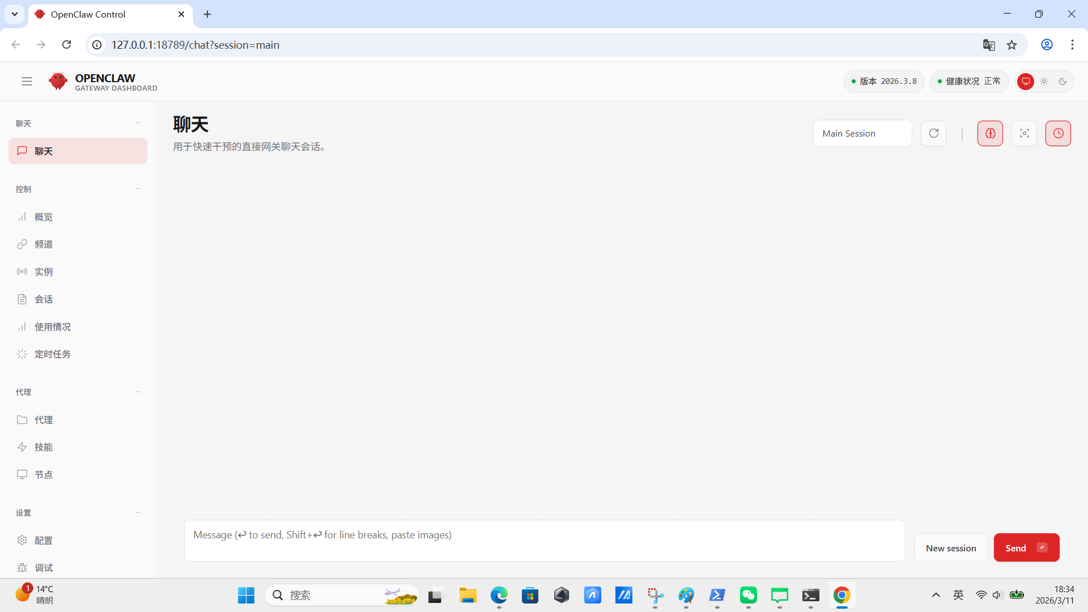Click the chat refresh icon button

pyautogui.click(x=933, y=133)
